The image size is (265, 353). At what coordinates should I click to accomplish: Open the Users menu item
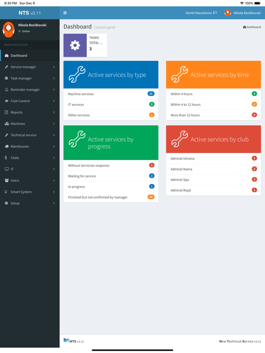coord(30,180)
